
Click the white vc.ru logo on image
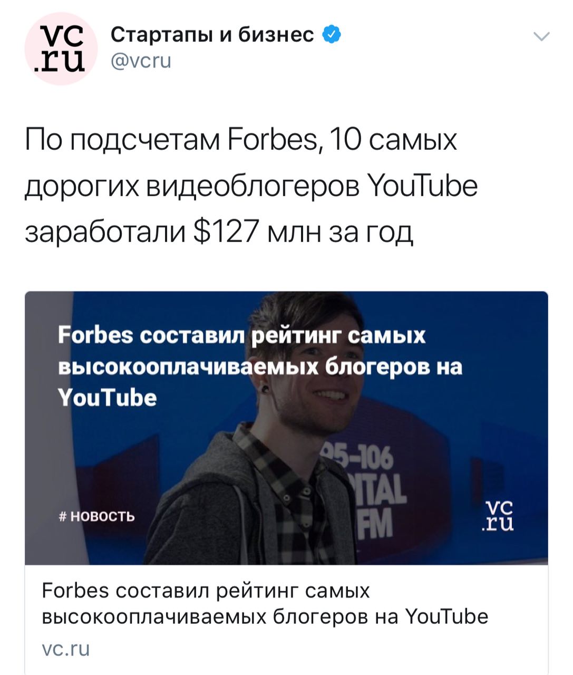[499, 515]
